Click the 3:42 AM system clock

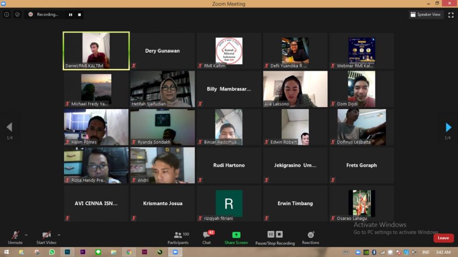click(443, 252)
